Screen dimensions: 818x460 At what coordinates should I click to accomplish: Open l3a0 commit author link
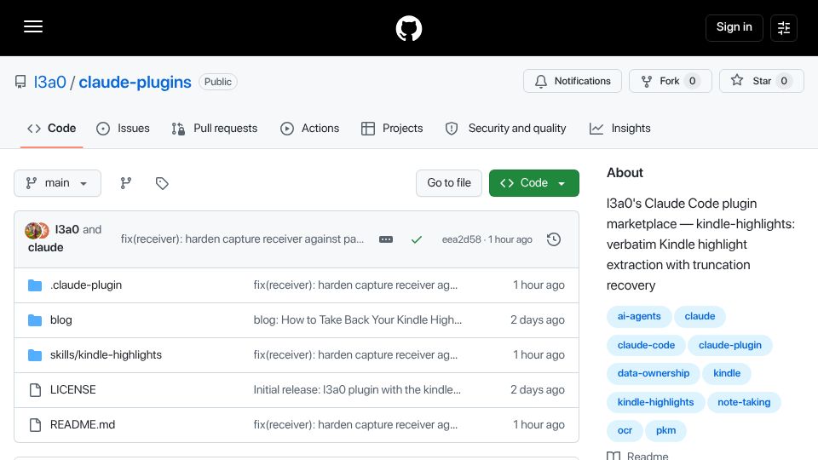(x=66, y=229)
